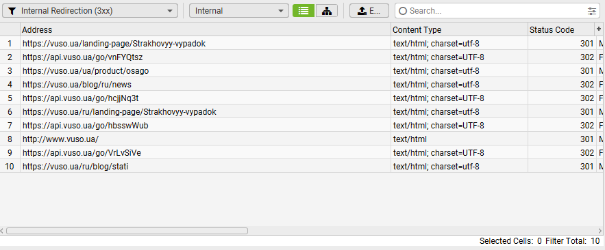This screenshot has height=250, width=605.
Task: Switch to tree view icon
Action: tap(326, 11)
